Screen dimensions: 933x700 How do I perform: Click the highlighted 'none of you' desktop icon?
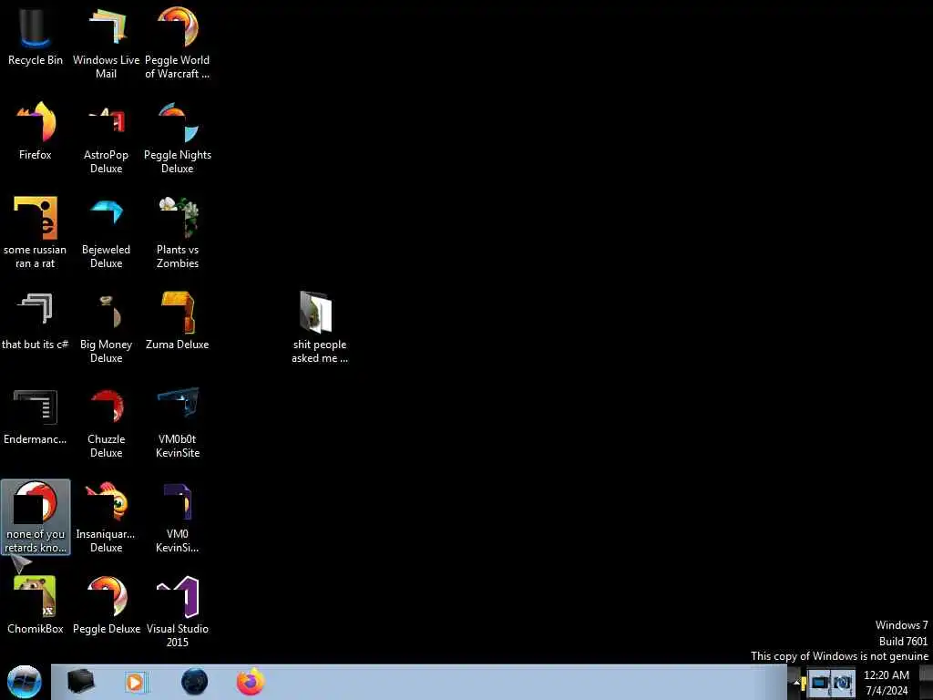(36, 517)
